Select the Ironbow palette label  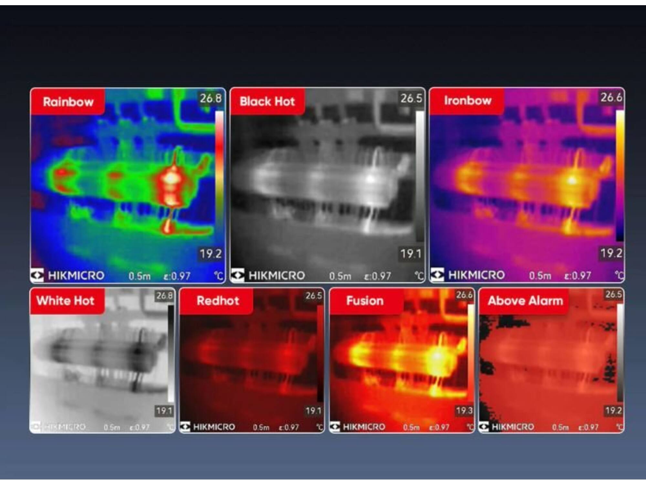(467, 101)
